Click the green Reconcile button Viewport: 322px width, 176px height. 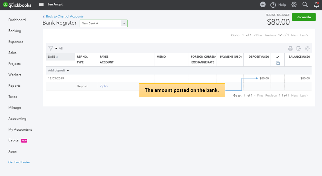[x=303, y=17]
